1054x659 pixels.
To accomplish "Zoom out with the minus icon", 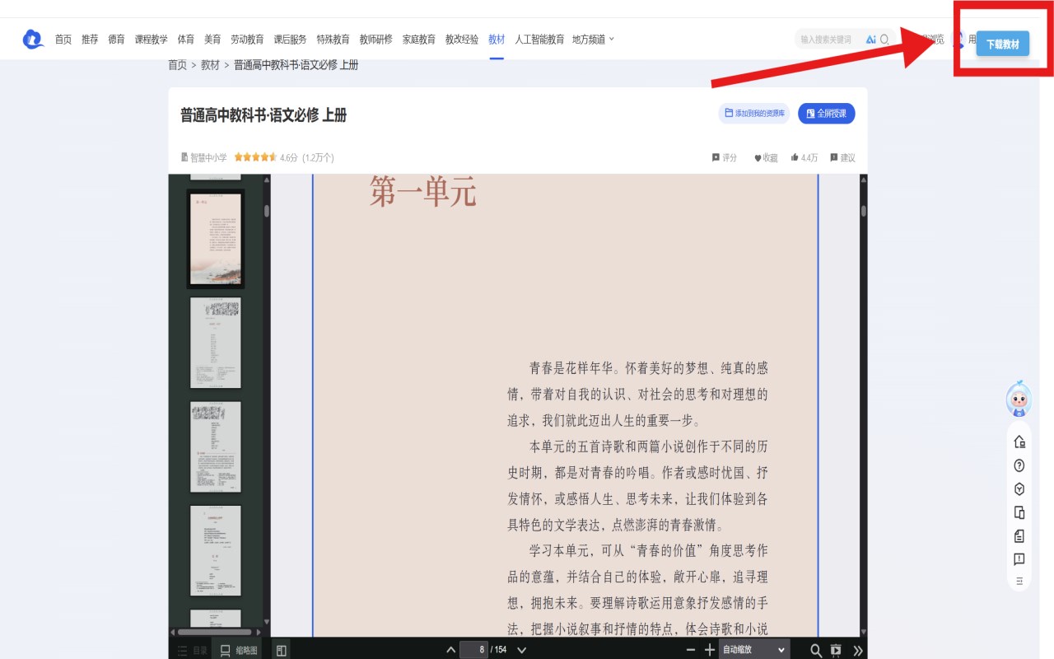I will click(x=691, y=650).
